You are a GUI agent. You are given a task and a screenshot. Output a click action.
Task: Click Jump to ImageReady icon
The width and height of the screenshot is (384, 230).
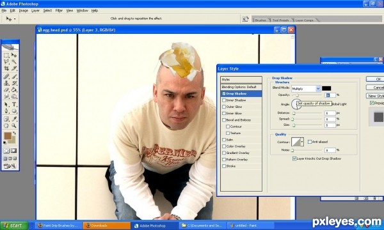[x=10, y=166]
